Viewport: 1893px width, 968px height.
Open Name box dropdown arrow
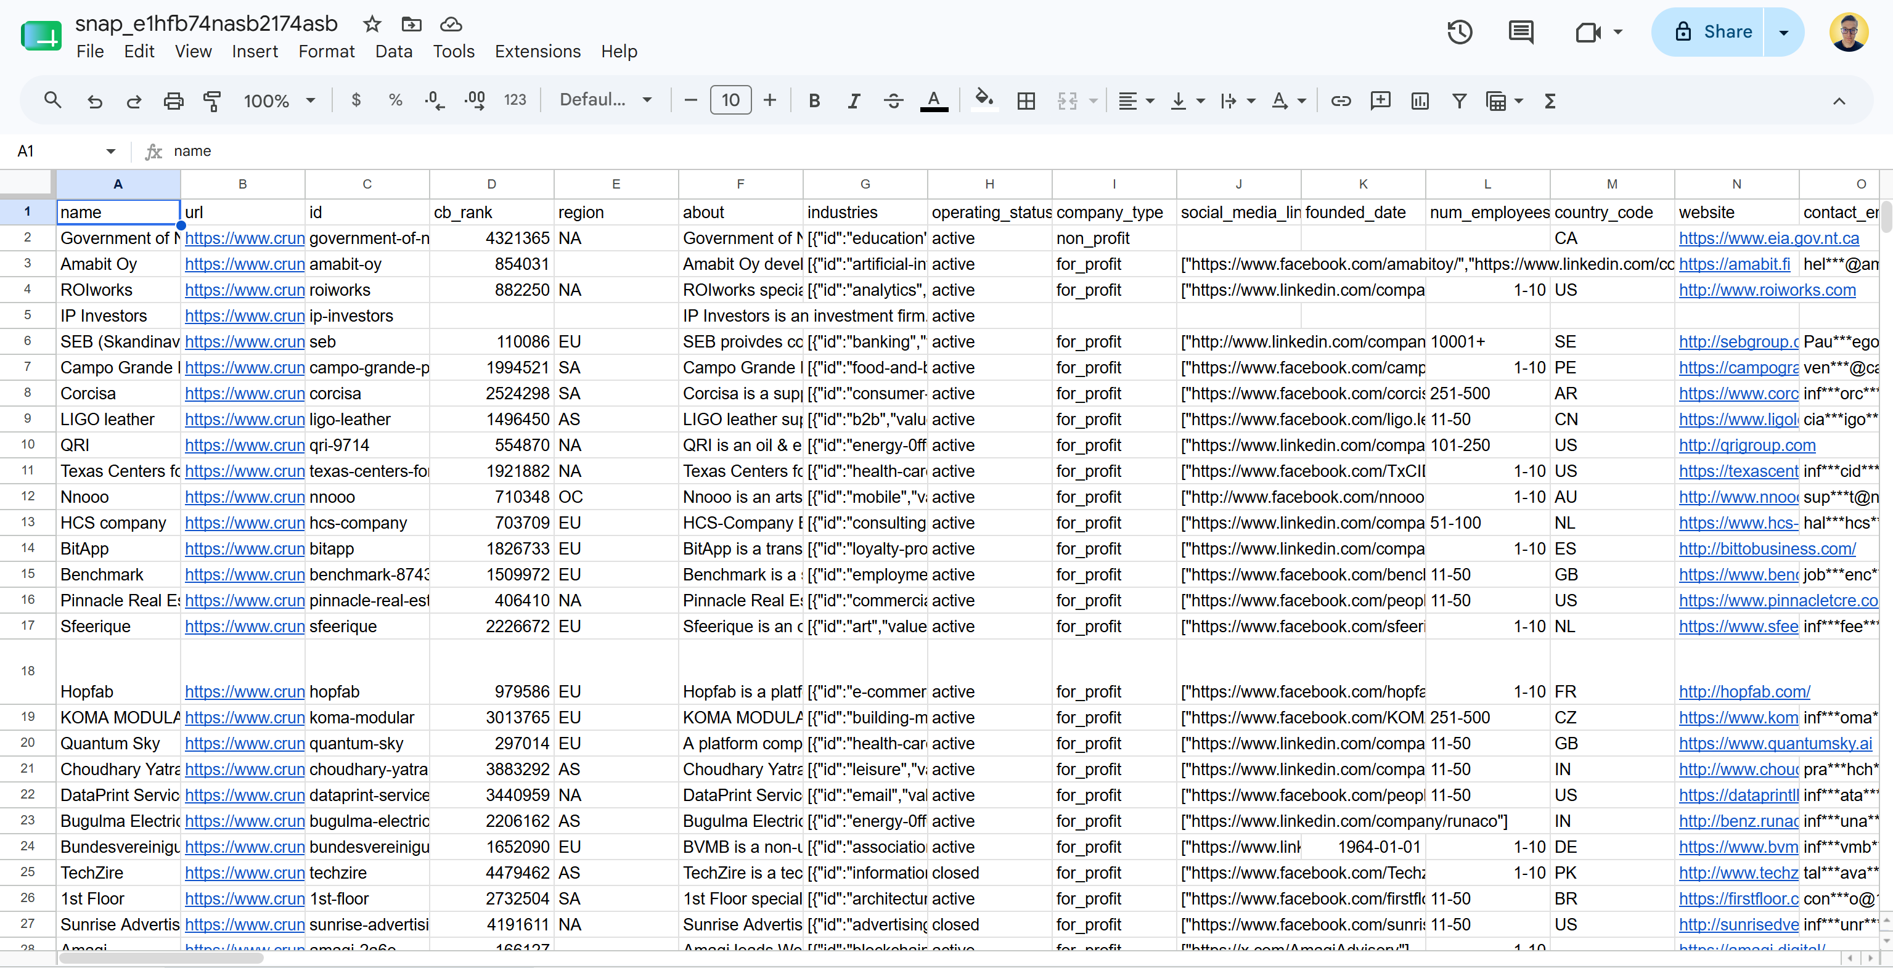click(111, 152)
